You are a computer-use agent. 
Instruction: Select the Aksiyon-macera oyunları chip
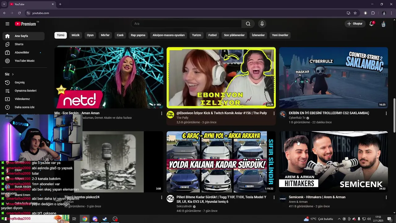click(x=169, y=35)
